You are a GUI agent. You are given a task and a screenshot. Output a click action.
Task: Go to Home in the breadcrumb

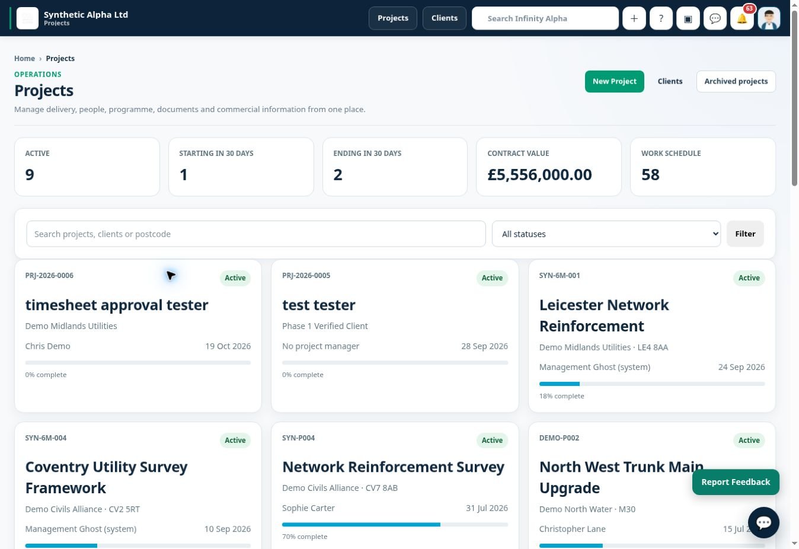click(x=24, y=59)
